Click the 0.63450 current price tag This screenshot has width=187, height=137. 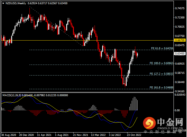pyautogui.click(x=180, y=53)
